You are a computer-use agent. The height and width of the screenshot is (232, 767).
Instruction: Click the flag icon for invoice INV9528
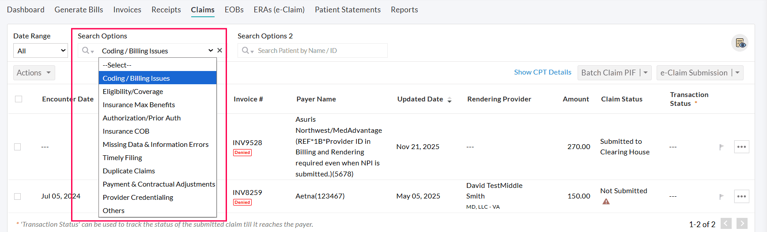[x=722, y=147]
